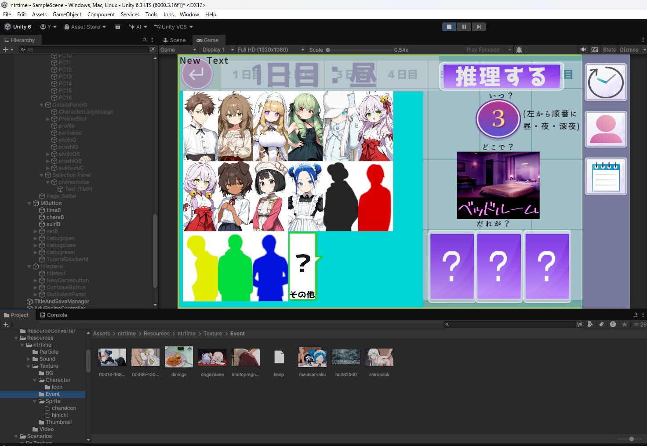Image resolution: width=647 pixels, height=446 pixels.
Task: Open the Hierarchy panel more options menu
Action: click(153, 40)
